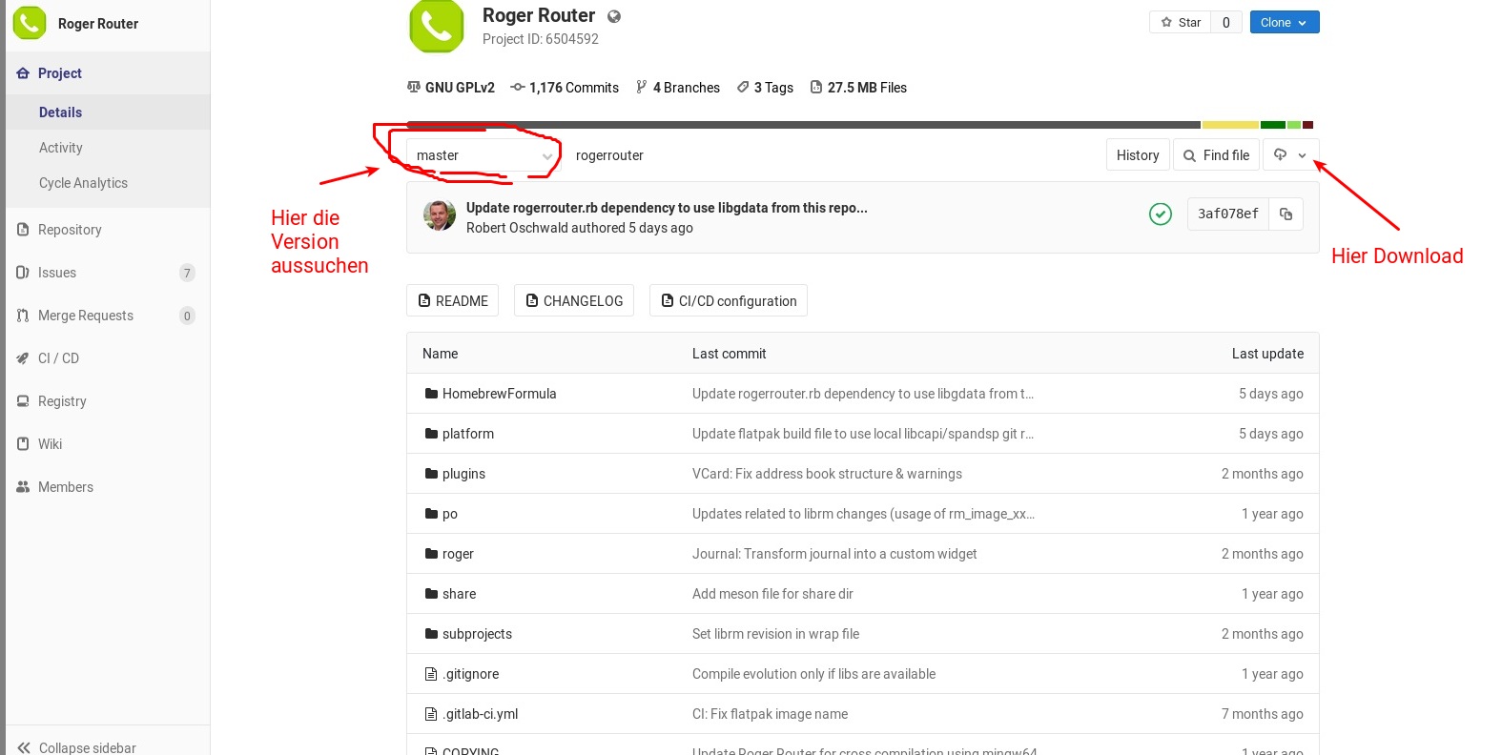Open the Issues sidebar section
The width and height of the screenshot is (1502, 755).
click(107, 273)
